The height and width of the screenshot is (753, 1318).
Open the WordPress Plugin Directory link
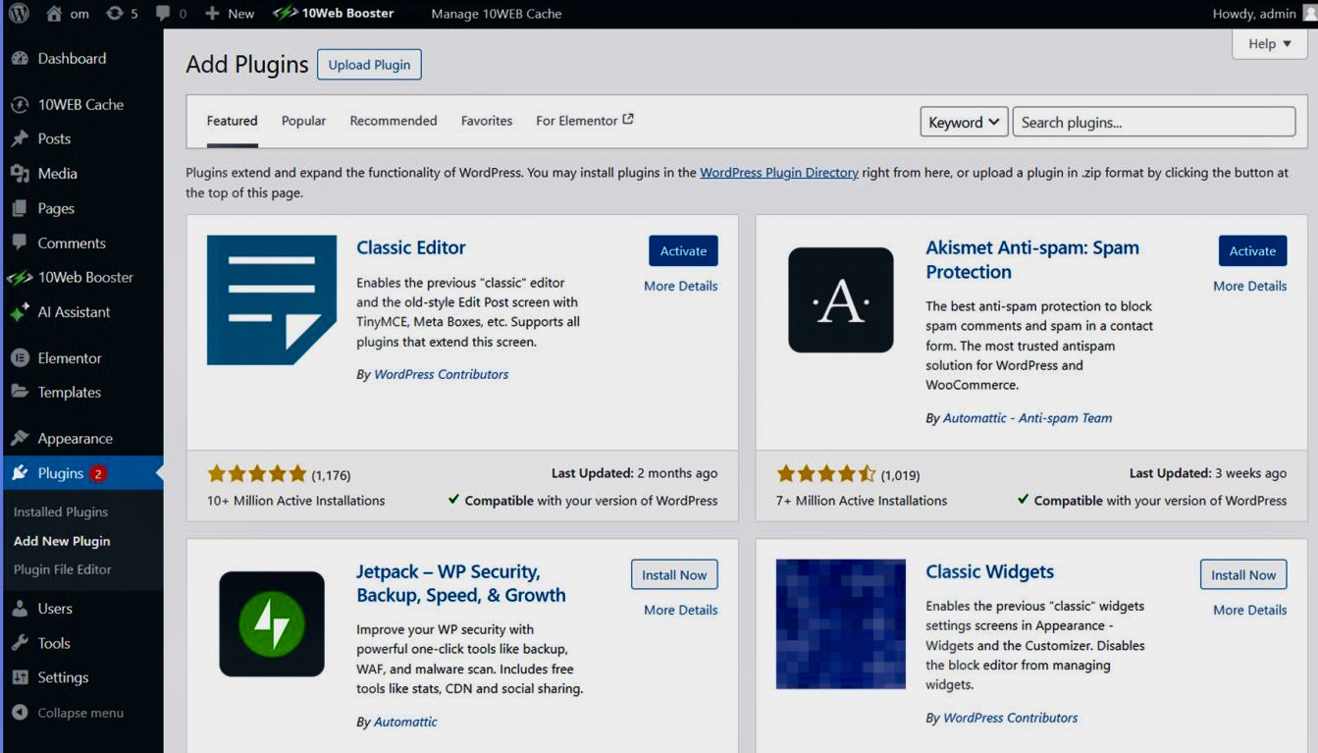pyautogui.click(x=779, y=172)
